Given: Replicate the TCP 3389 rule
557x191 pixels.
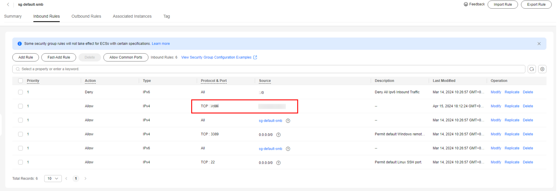Looking at the screenshot, I should [x=512, y=134].
